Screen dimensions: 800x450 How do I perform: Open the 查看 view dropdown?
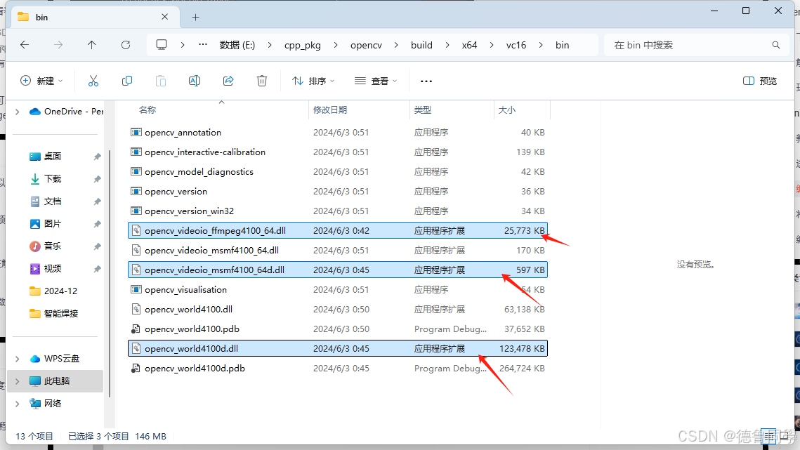click(376, 80)
